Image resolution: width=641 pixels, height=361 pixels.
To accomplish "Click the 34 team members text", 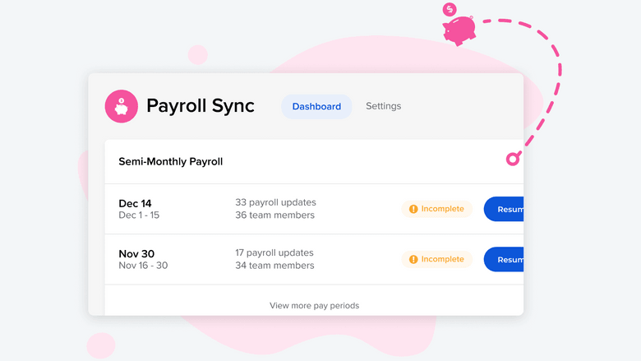I will [274, 266].
